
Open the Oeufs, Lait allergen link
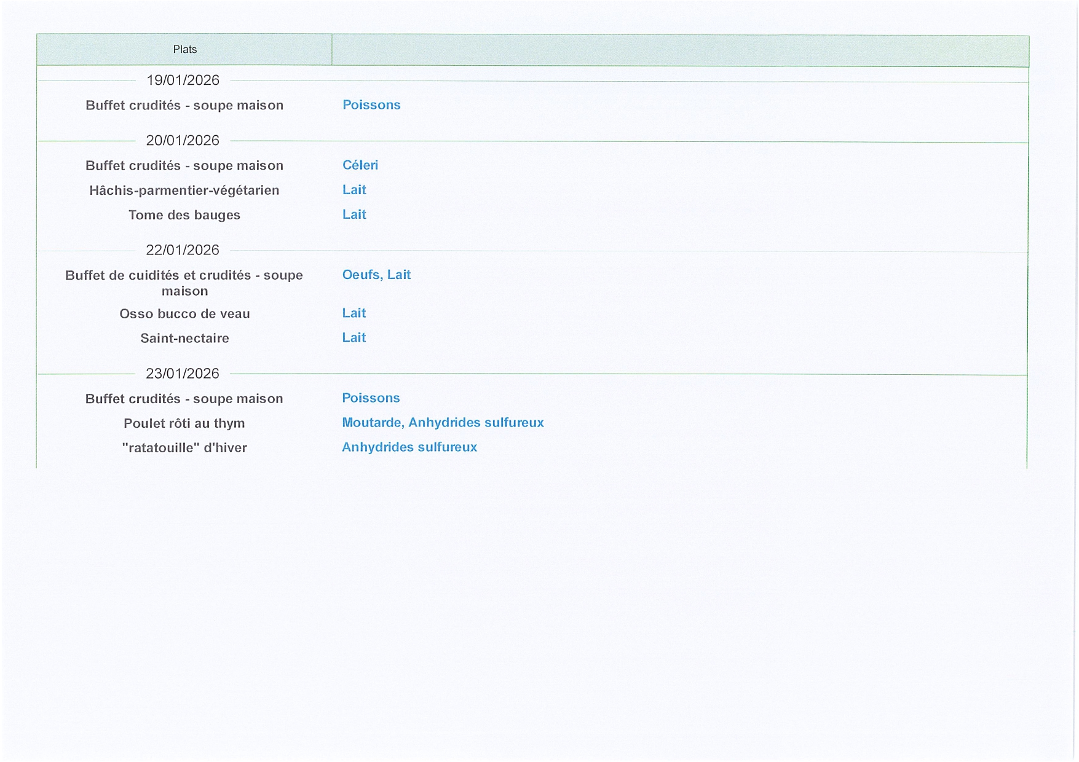(376, 275)
